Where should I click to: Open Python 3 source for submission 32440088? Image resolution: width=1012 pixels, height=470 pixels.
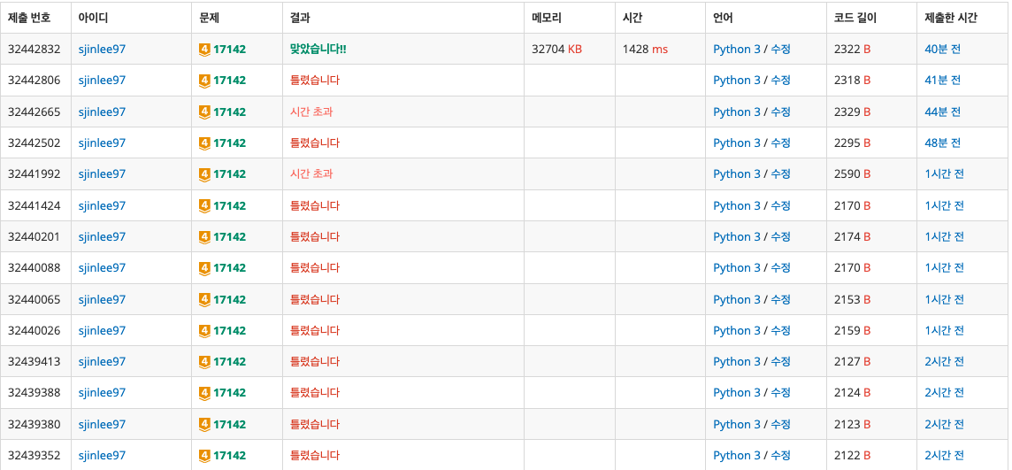click(736, 268)
